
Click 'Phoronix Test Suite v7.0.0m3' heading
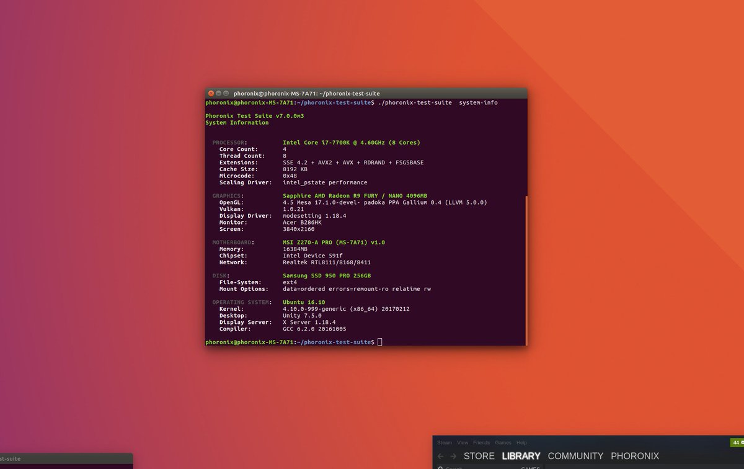[x=254, y=115]
